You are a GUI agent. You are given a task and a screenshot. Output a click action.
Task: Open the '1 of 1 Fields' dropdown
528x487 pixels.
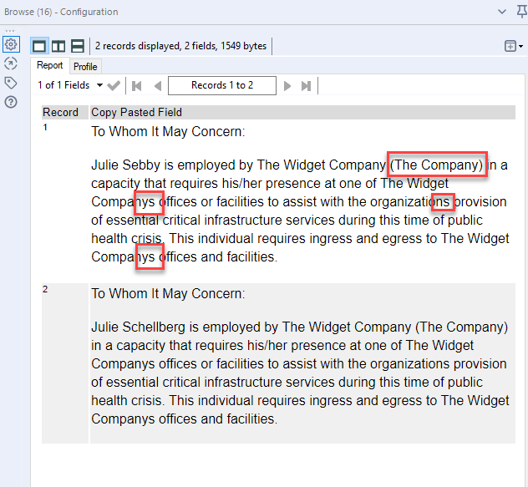[x=70, y=85]
